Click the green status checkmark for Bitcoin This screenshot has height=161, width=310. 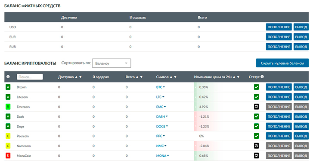point(256,87)
